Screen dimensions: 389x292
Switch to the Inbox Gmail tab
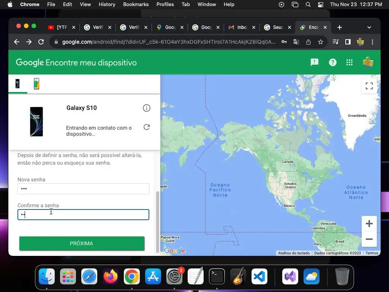click(242, 27)
